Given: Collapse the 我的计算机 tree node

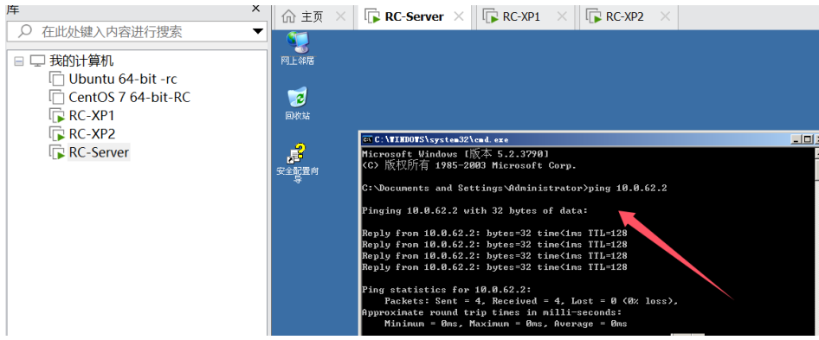Looking at the screenshot, I should 19,61.
